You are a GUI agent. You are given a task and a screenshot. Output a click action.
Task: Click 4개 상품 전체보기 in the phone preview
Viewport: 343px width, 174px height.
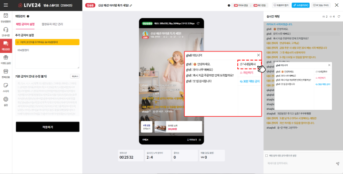pos(147,127)
